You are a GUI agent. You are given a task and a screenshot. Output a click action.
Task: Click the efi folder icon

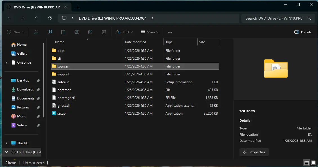click(54, 58)
